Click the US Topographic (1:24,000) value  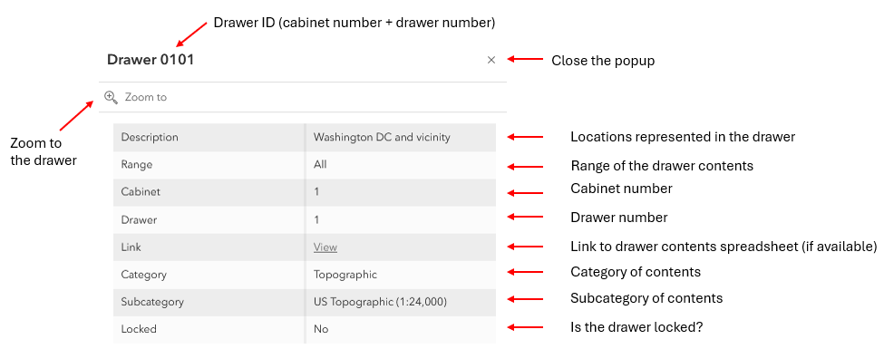[380, 302]
